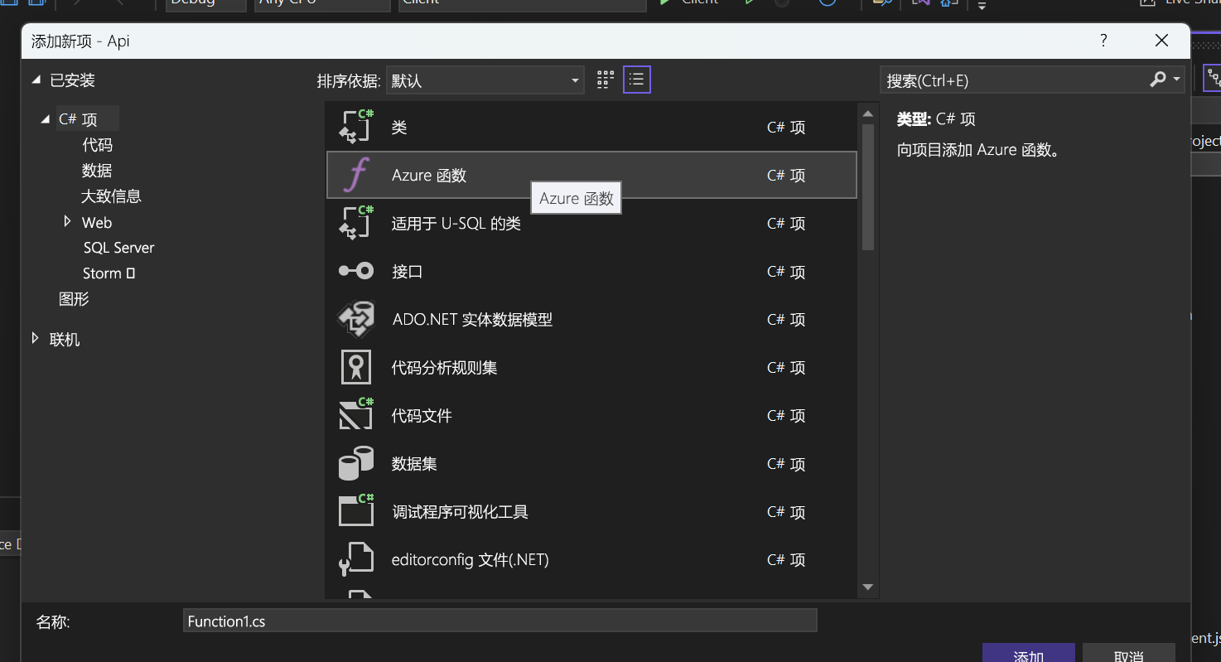Select the editorconfig 文件(.NET) icon

357,559
